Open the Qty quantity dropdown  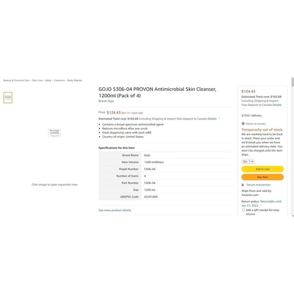[248, 161]
